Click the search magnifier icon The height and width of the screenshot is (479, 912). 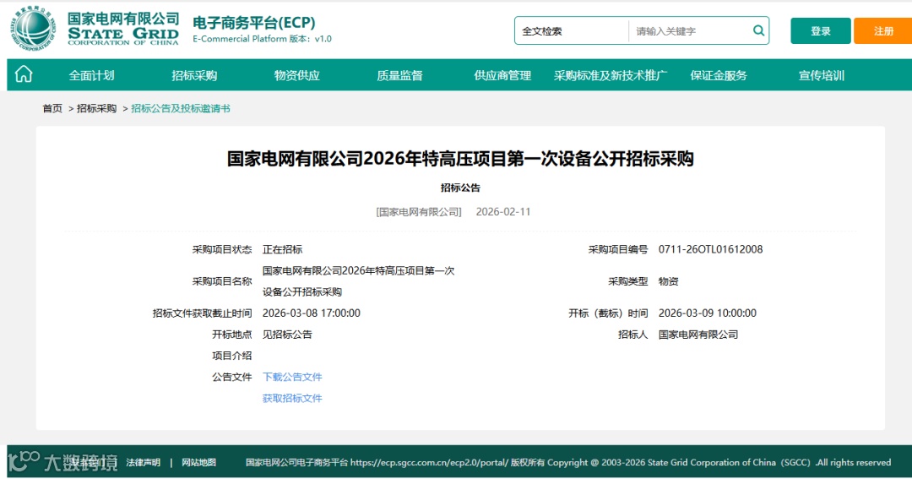(x=758, y=30)
